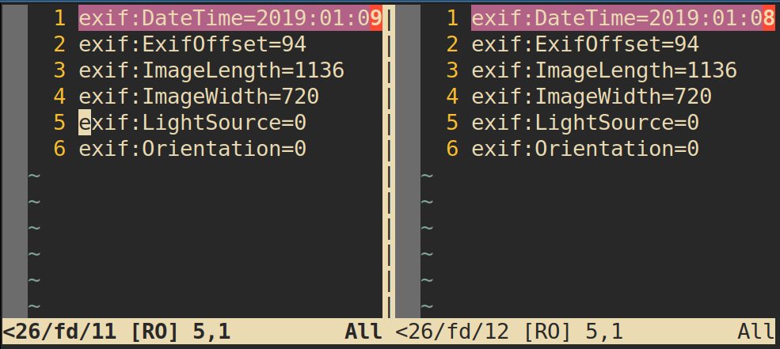Select exif:ImageWidth=720 line in right pane
This screenshot has height=349, width=780.
[x=592, y=97]
